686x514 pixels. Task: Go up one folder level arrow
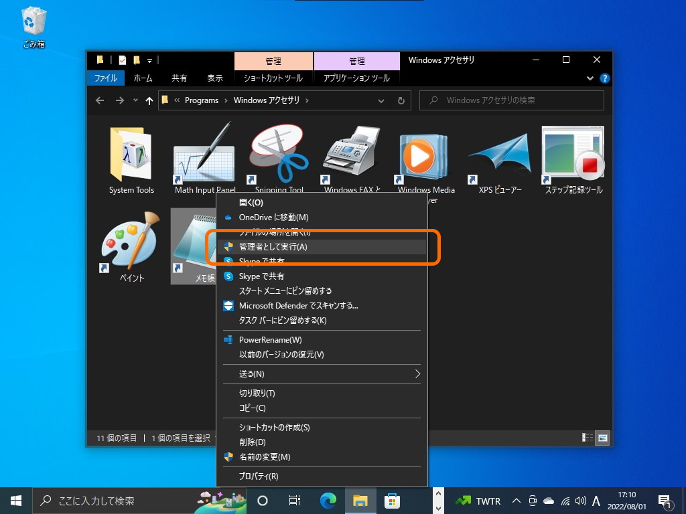click(x=149, y=100)
